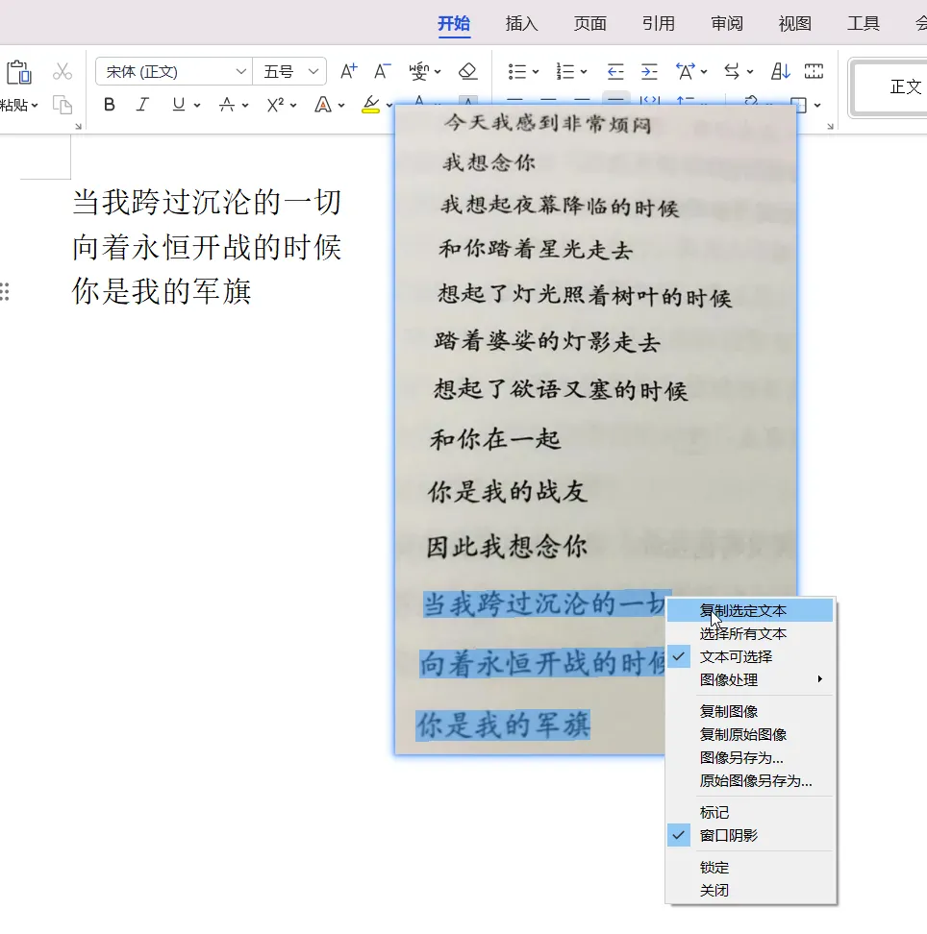Click the text line 你是我的军旗 in document
Viewport: 927px width, 934px height.
tap(162, 291)
